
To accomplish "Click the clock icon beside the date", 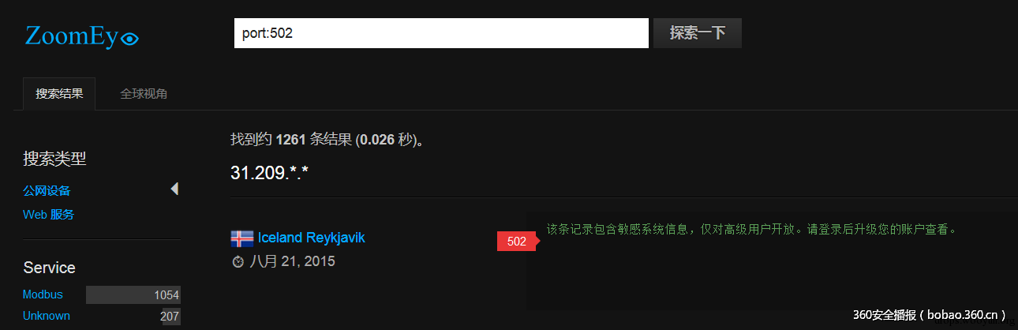I will [238, 261].
